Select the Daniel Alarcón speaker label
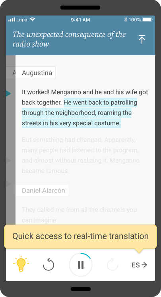This screenshot has height=297, width=161. point(43,190)
